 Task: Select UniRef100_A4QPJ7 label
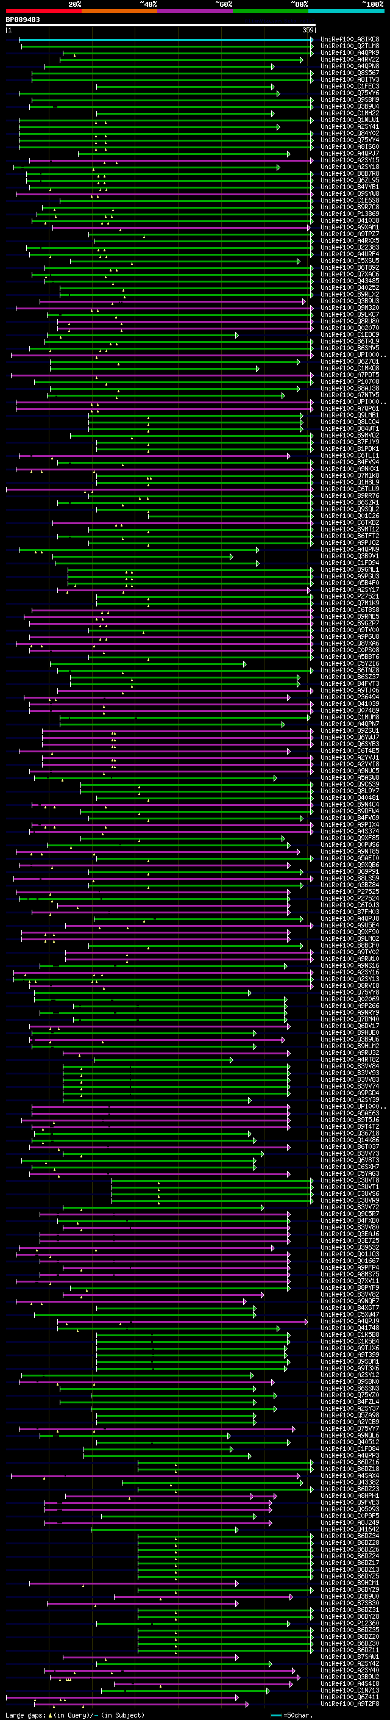pos(350,154)
